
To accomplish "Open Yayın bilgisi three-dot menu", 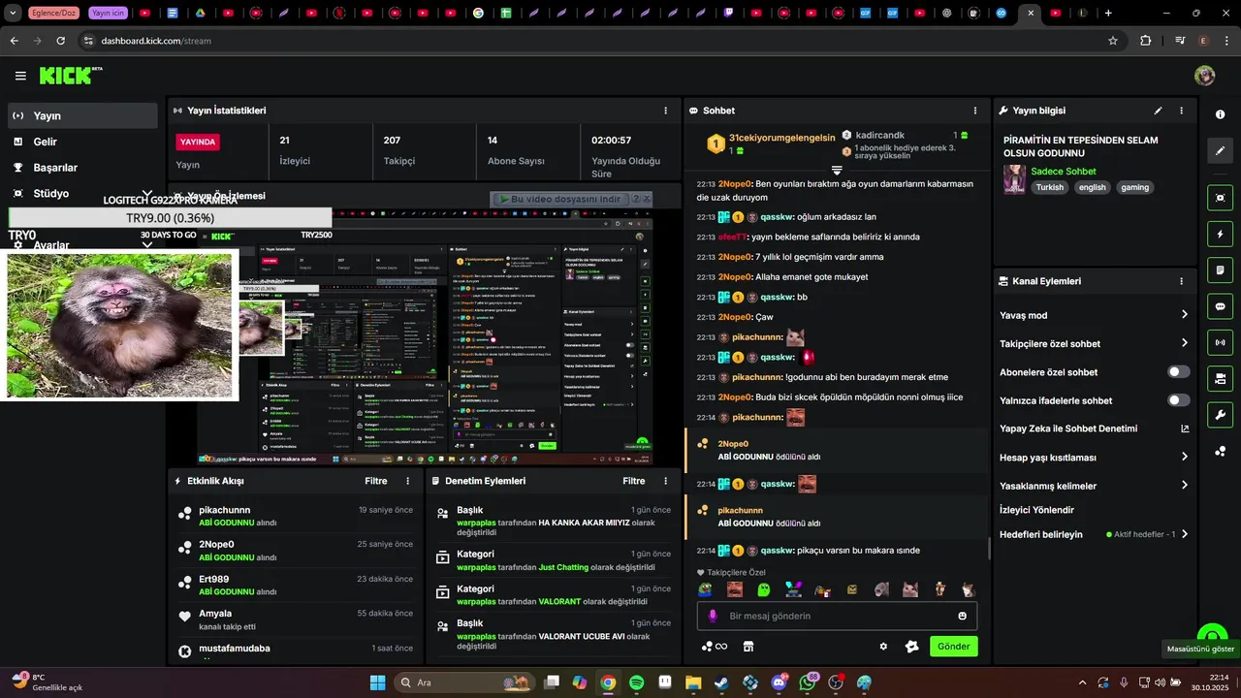I will click(x=1181, y=111).
